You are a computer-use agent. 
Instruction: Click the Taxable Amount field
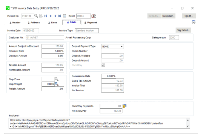click(x=53, y=65)
